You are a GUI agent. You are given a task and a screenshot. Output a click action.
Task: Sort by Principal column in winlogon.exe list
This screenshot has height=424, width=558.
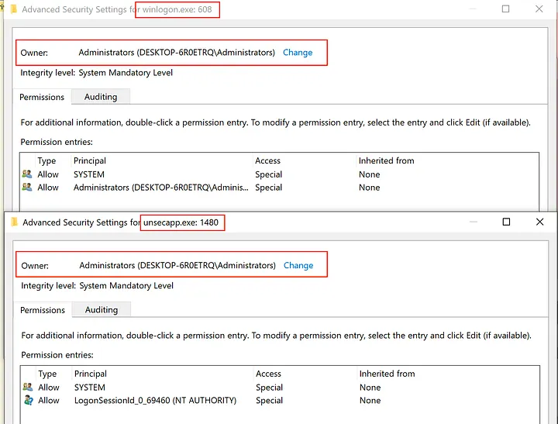click(90, 160)
